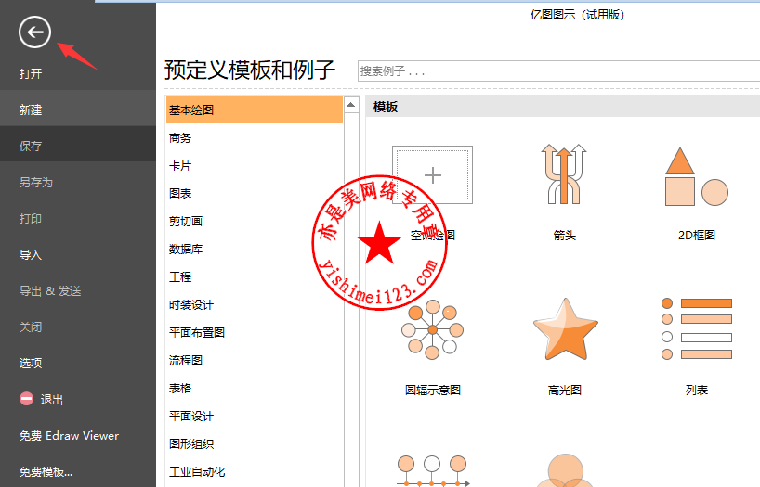Open the 打印 option
This screenshot has width=760, height=487.
point(31,219)
